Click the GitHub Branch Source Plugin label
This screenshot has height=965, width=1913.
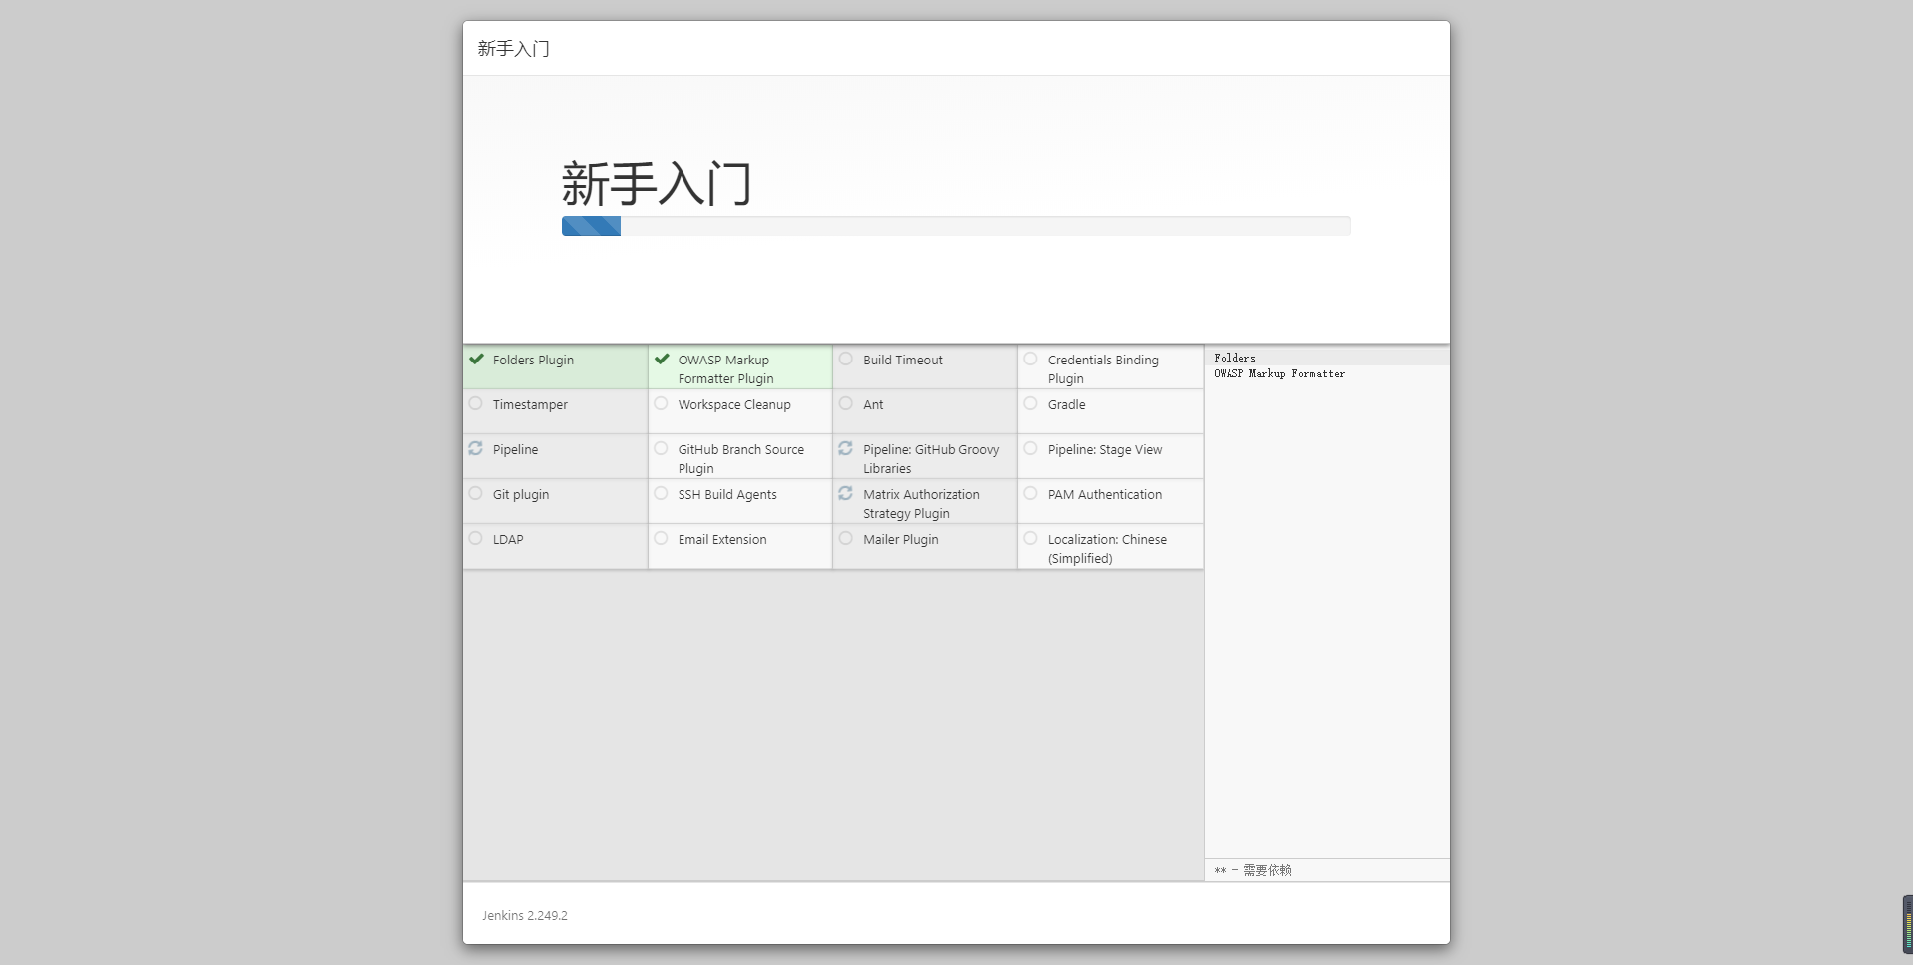pyautogui.click(x=741, y=459)
